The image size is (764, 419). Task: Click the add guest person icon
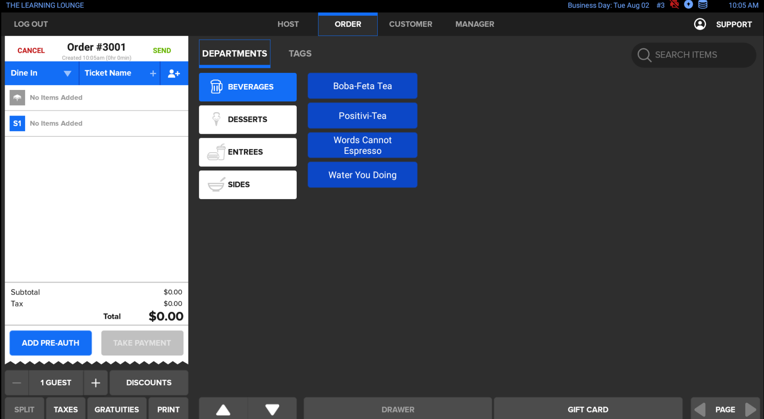click(x=174, y=73)
